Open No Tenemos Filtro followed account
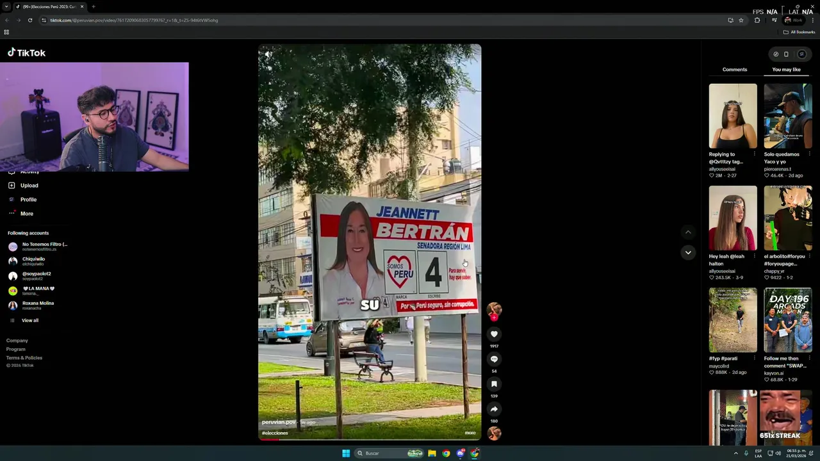 point(38,247)
